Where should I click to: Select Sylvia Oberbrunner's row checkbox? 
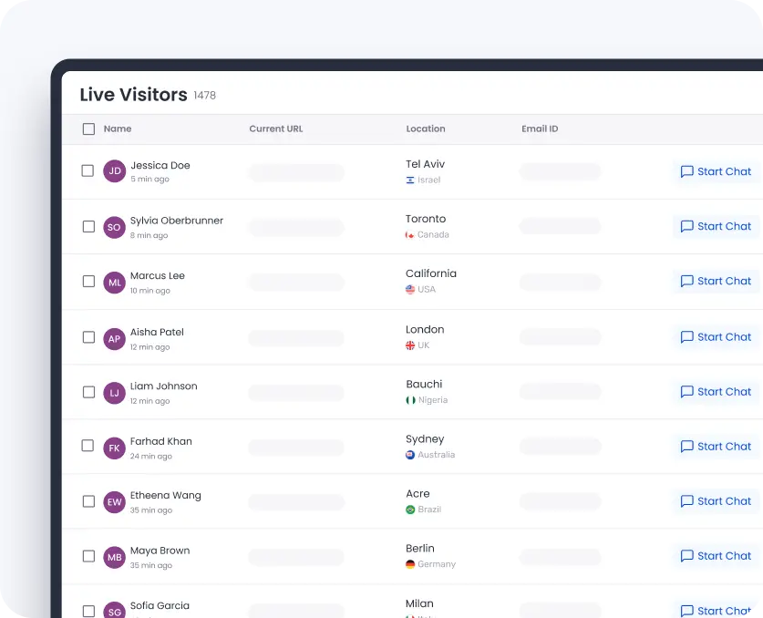[88, 227]
